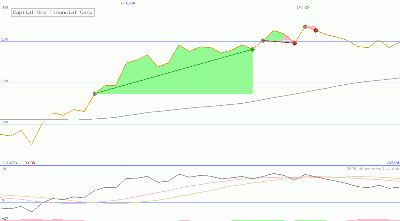Image resolution: width=400 pixels, height=221 pixels.
Task: Click the -20 indicator axis label
Action: [5, 219]
